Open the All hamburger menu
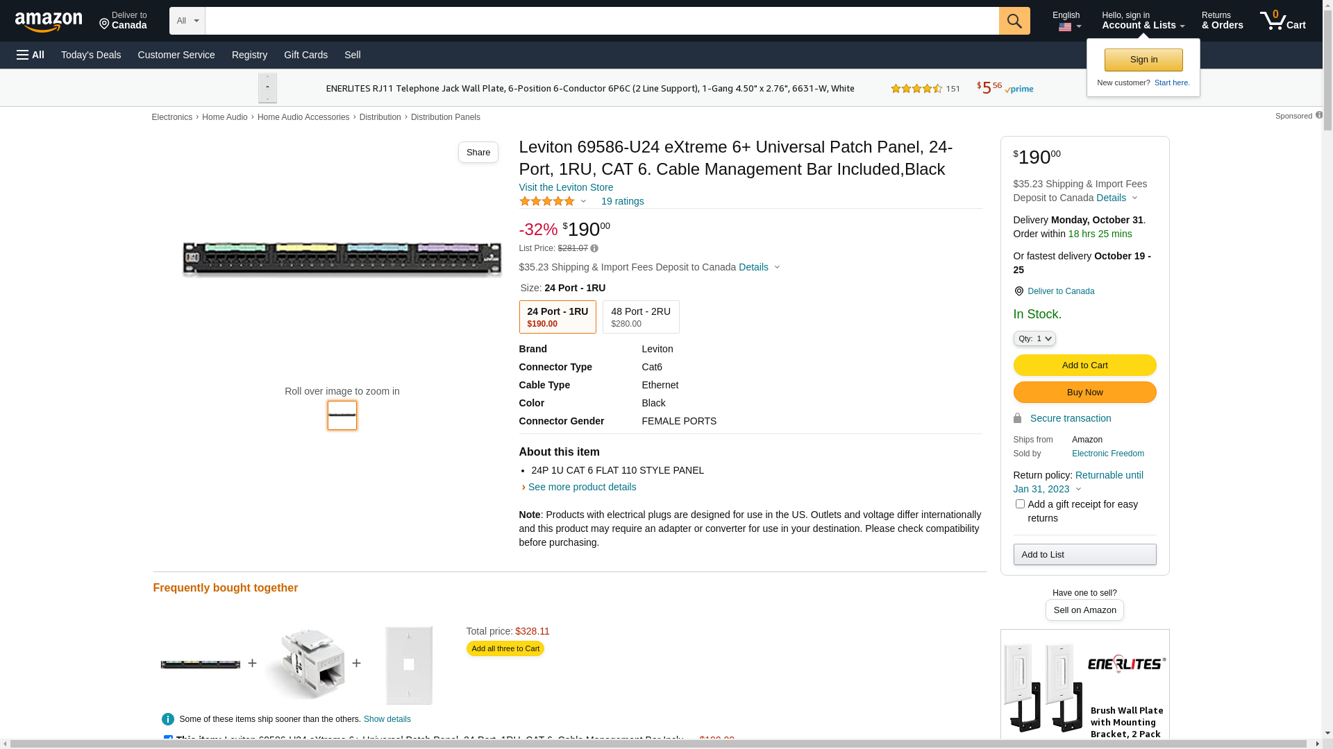 tap(31, 55)
